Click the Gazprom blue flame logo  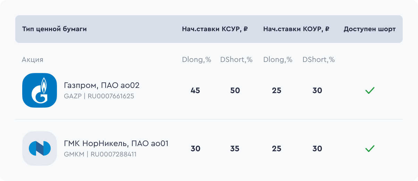[x=39, y=90]
